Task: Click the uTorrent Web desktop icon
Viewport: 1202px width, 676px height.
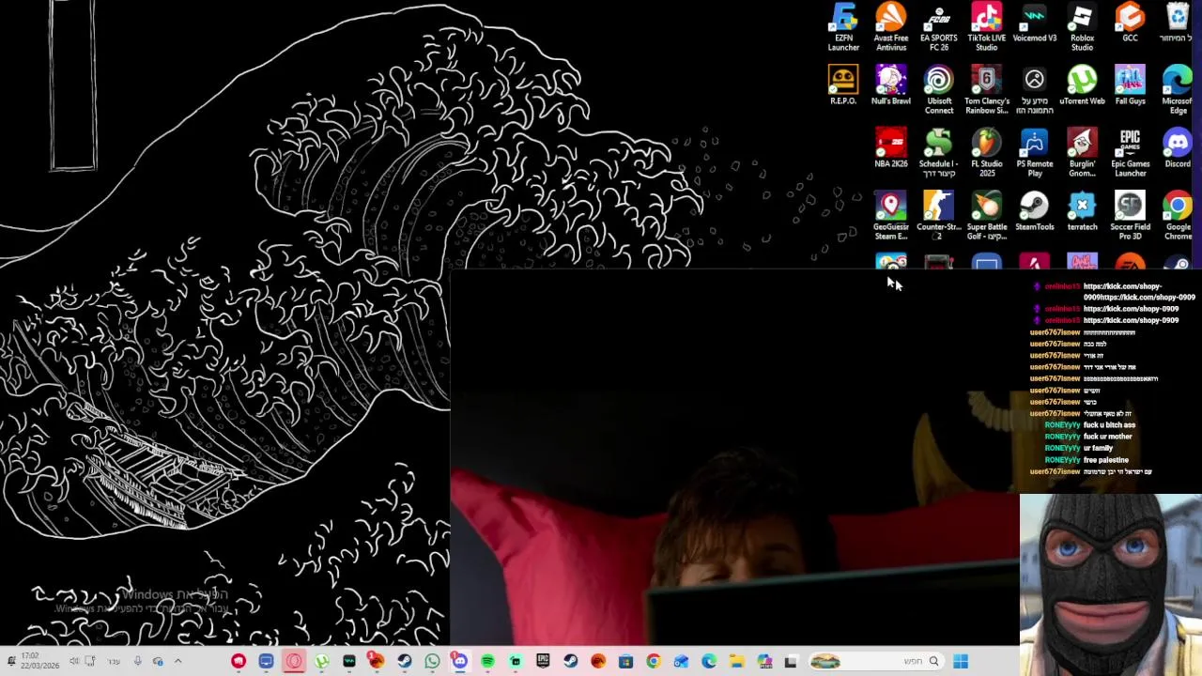Action: pos(1082,85)
